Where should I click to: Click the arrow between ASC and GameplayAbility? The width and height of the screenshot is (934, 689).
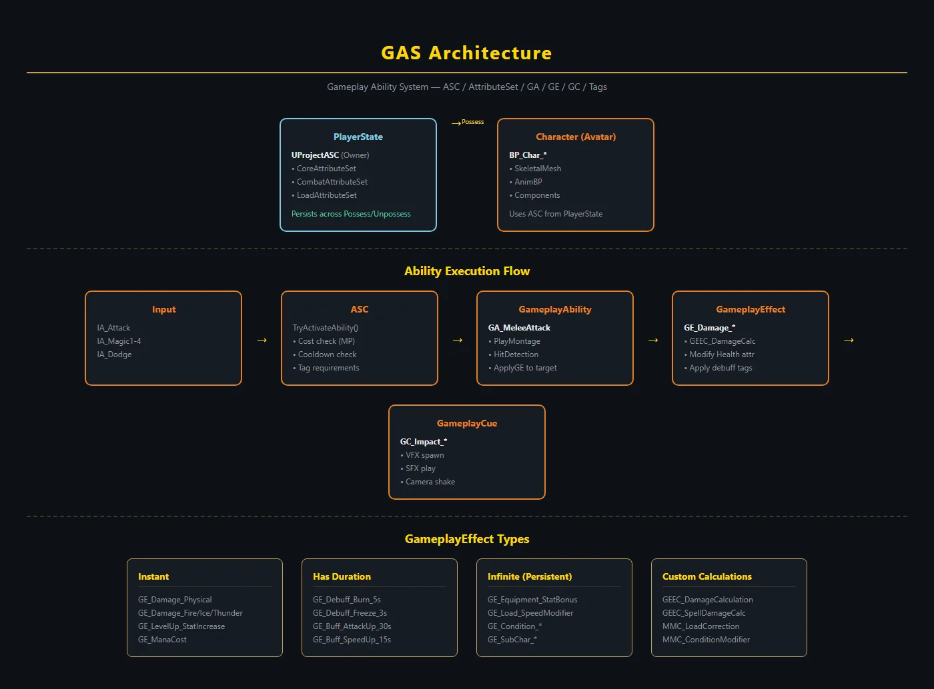click(458, 340)
